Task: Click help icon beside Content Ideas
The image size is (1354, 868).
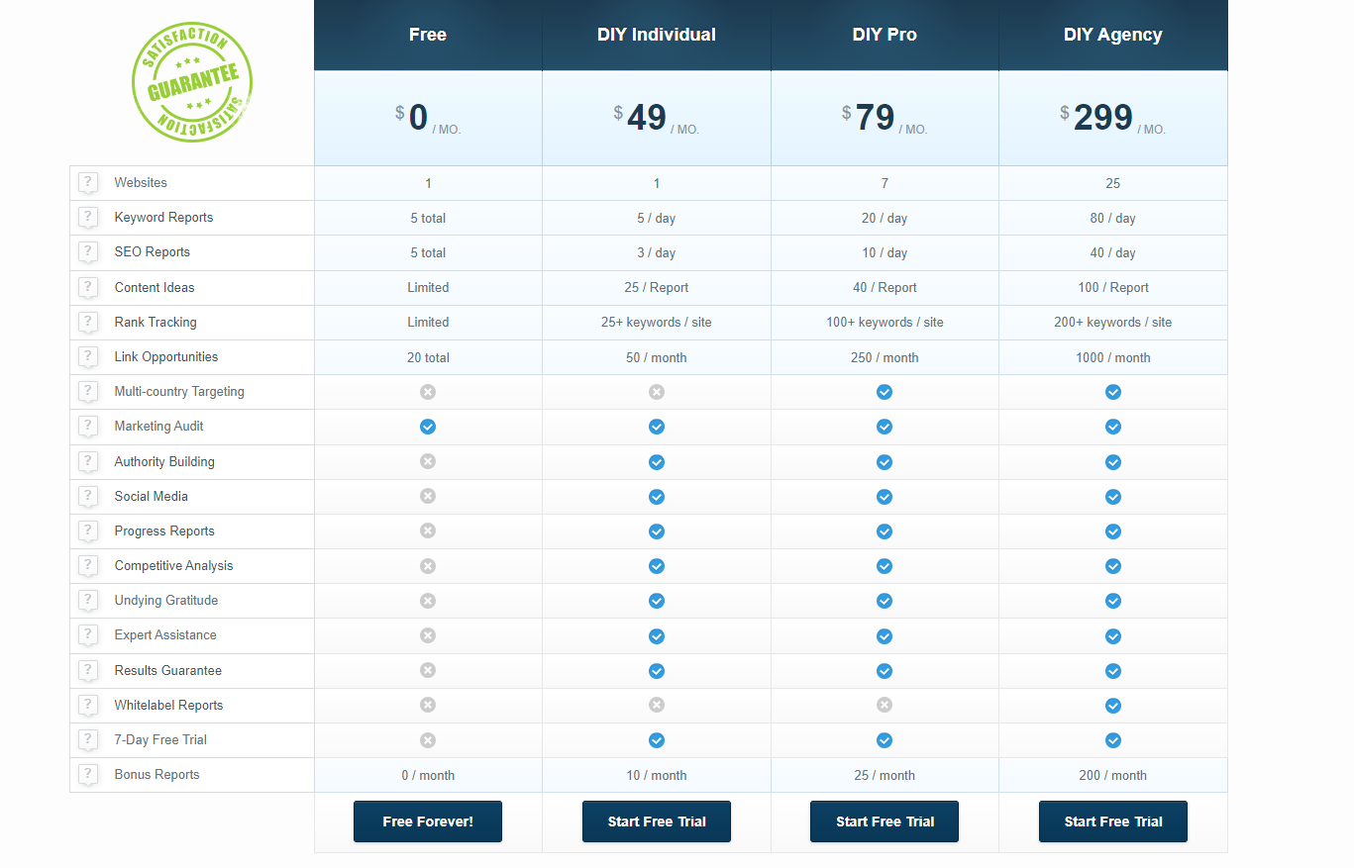Action: [88, 288]
